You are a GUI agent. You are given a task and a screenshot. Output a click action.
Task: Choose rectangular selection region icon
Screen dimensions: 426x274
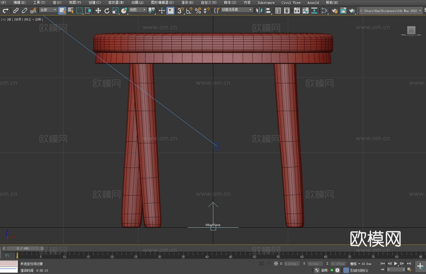point(79,11)
